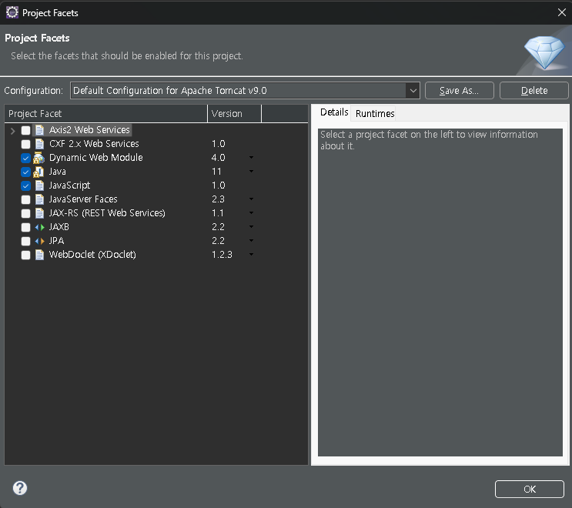
Task: Open WebDoclet version dropdown arrow
Action: click(x=251, y=255)
